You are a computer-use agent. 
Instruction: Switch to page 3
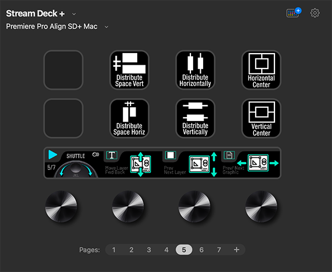click(149, 250)
